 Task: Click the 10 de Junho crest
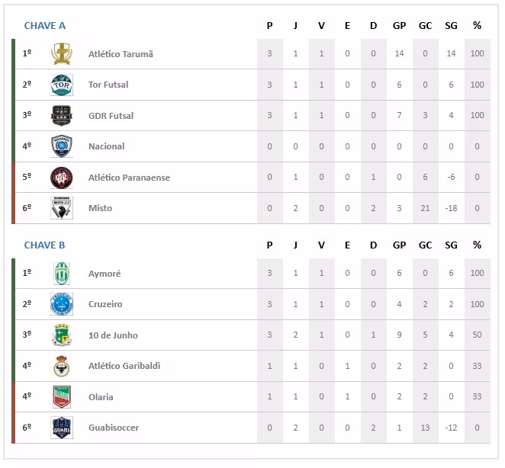62,335
